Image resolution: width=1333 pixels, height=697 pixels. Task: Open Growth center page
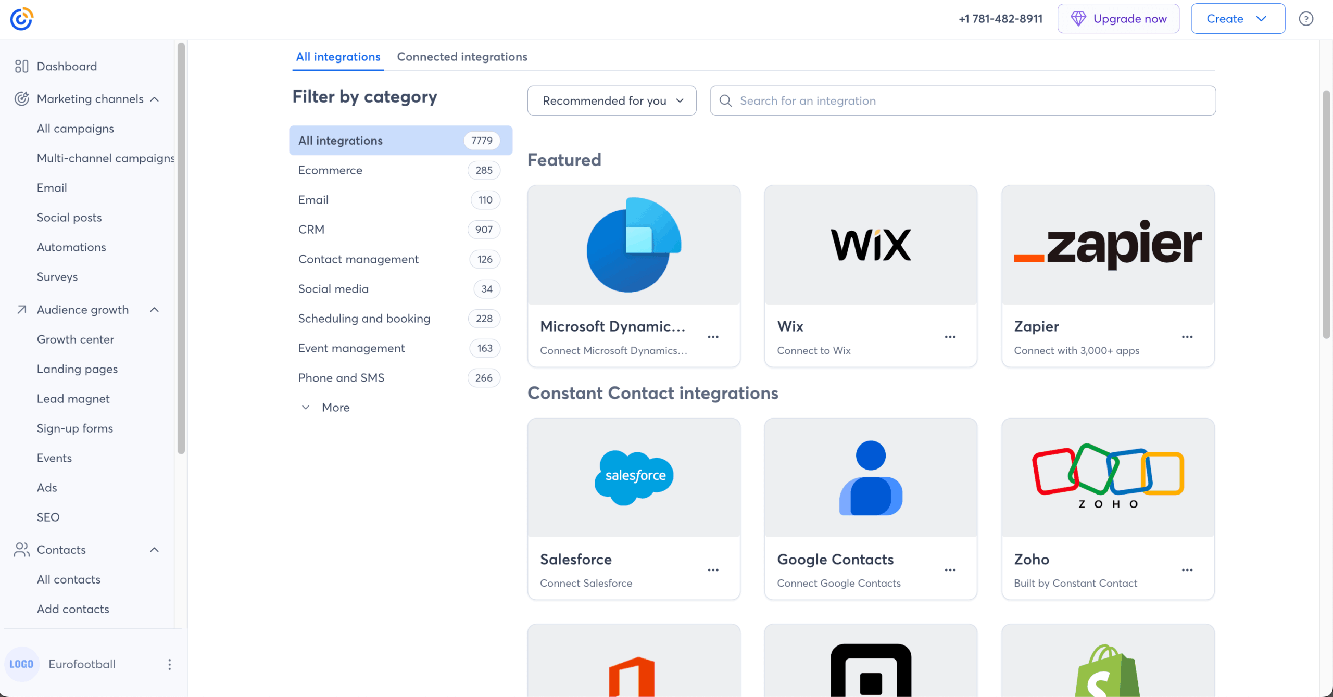coord(75,339)
